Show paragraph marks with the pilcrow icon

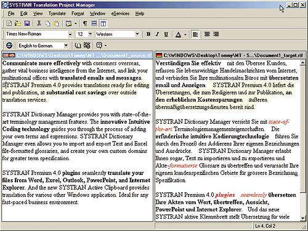(84, 23)
